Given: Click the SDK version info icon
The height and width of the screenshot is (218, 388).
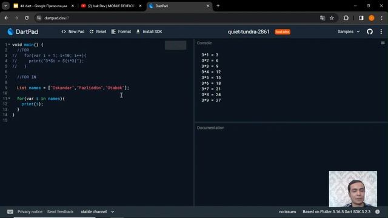Looking at the screenshot, I should 377,212.
